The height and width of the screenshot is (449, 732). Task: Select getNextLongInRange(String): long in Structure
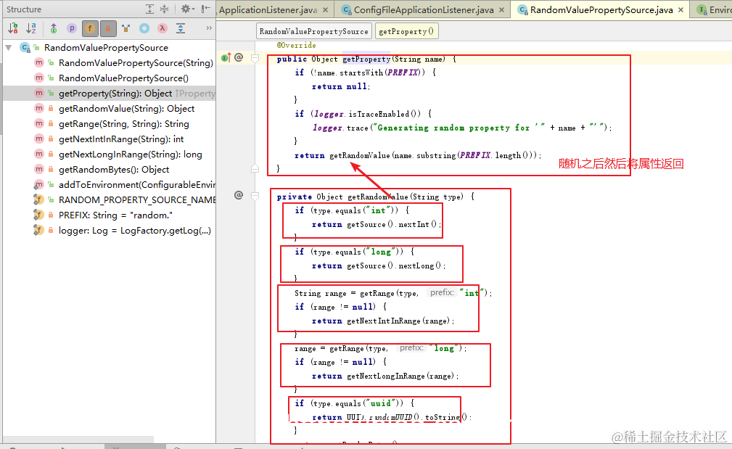click(x=131, y=155)
